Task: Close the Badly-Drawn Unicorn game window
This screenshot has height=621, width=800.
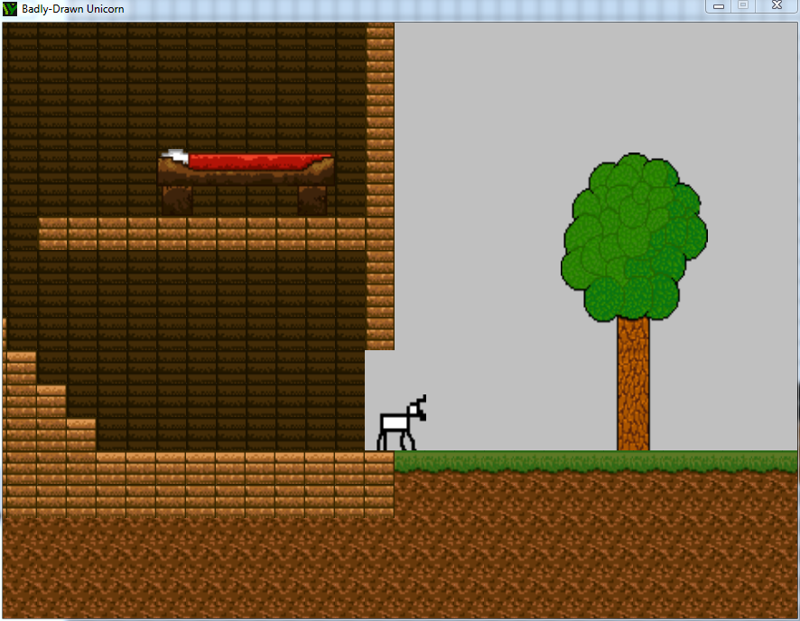Action: (x=776, y=6)
